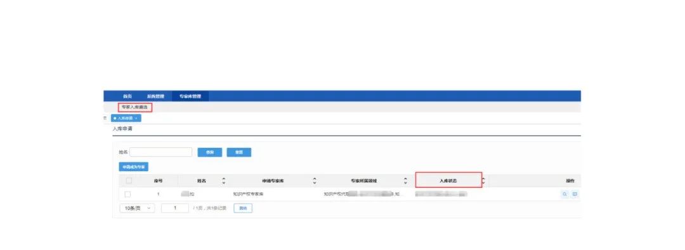685x250 pixels.
Task: Click the page number input showing 1
Action: [175, 209]
